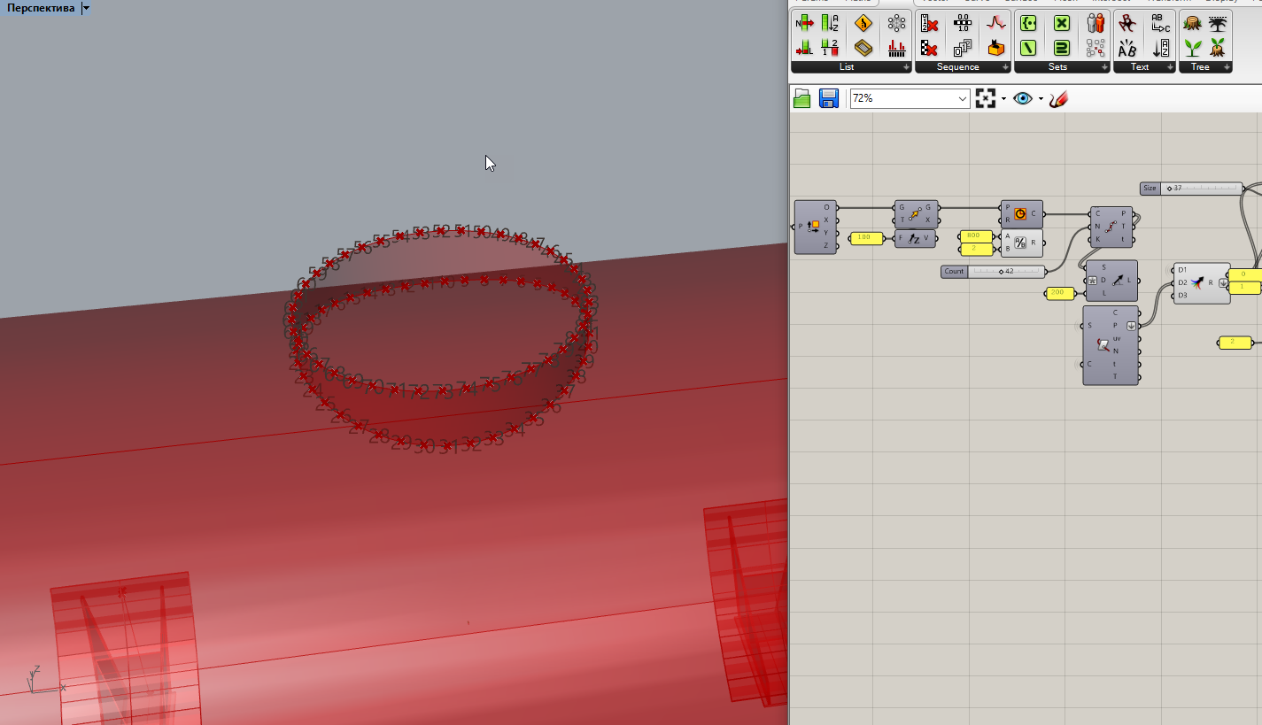Select the scattered red AB letters Text icon
Viewport: 1262px width, 725px height.
(x=1127, y=24)
